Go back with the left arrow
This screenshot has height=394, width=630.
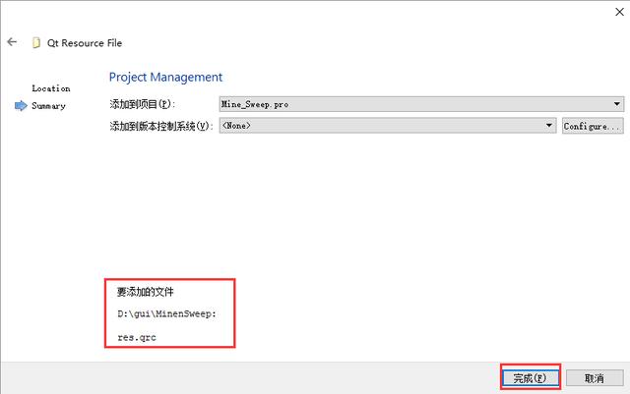[12, 41]
